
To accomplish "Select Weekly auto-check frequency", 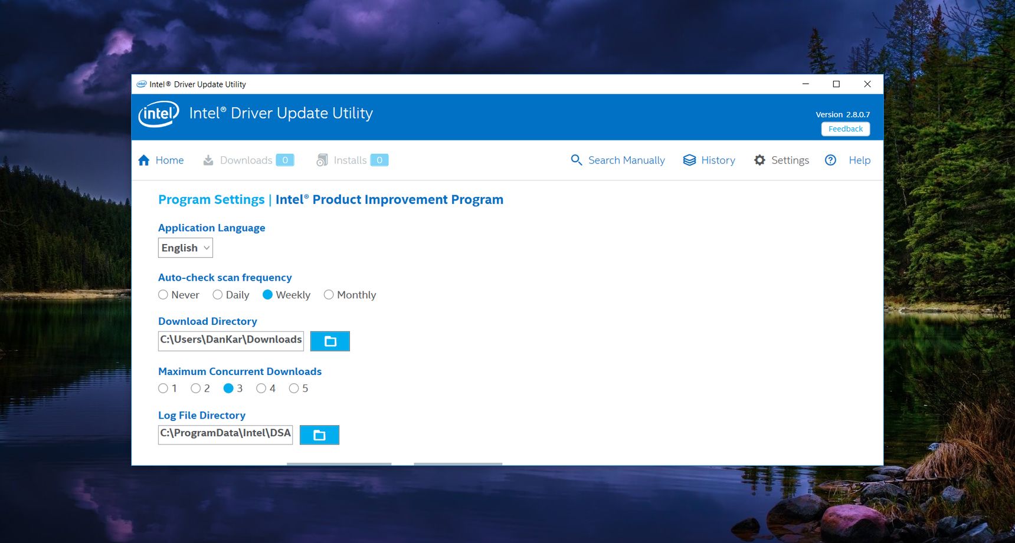I will (x=267, y=295).
